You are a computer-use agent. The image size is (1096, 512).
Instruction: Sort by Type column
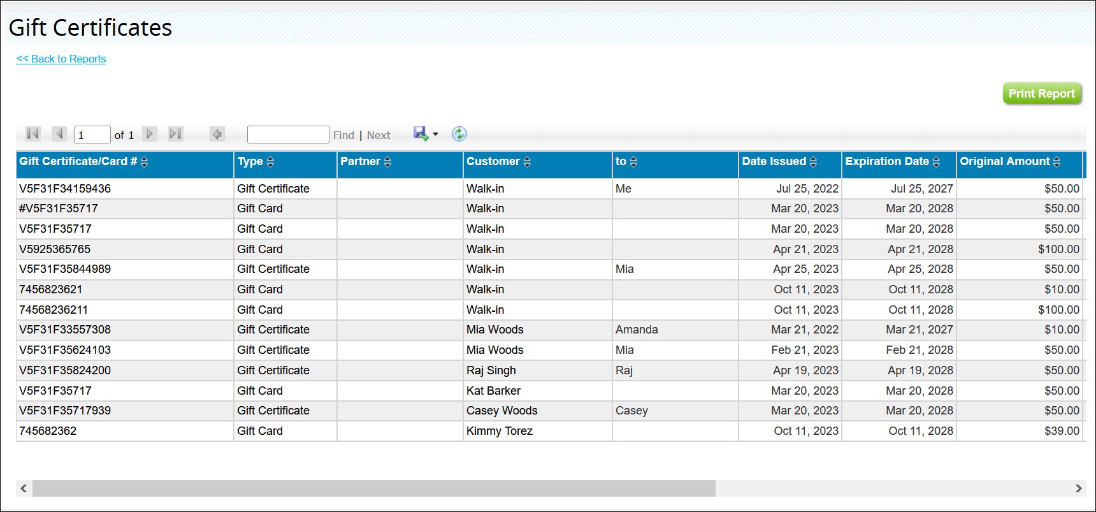270,162
